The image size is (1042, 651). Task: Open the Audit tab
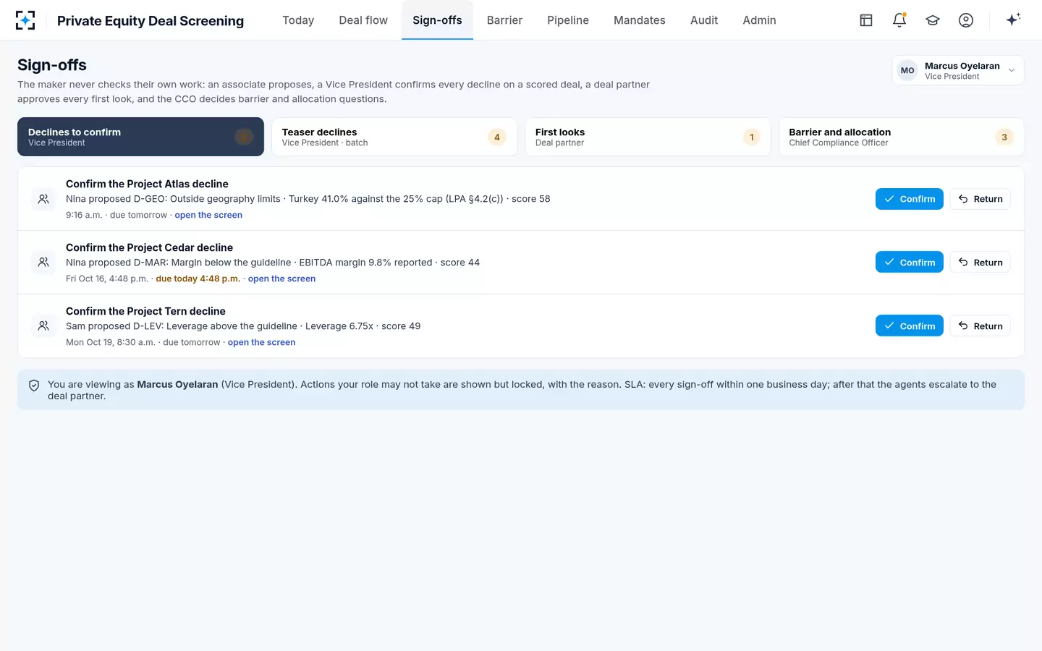704,20
